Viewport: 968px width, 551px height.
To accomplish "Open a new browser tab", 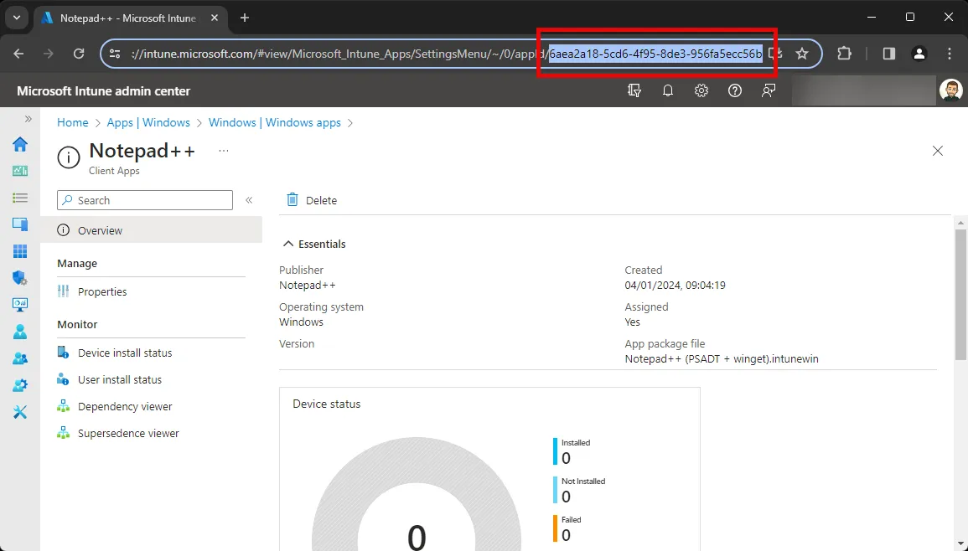I will [245, 18].
